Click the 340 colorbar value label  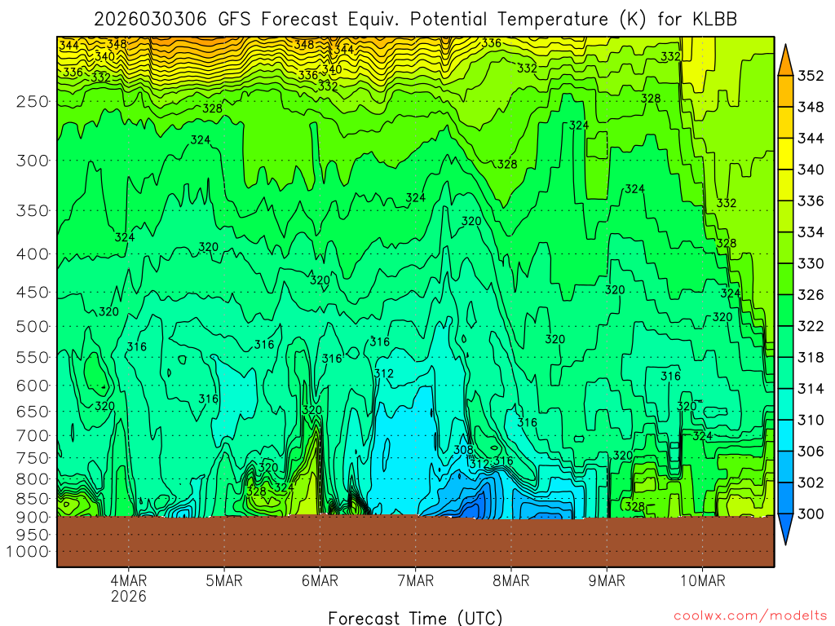pos(811,170)
